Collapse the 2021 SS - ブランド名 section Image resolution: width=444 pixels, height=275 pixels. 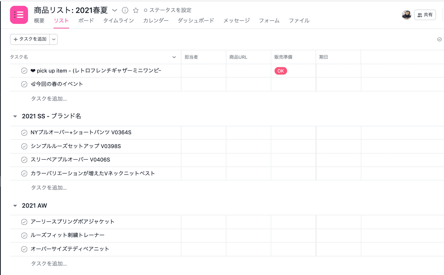15,116
